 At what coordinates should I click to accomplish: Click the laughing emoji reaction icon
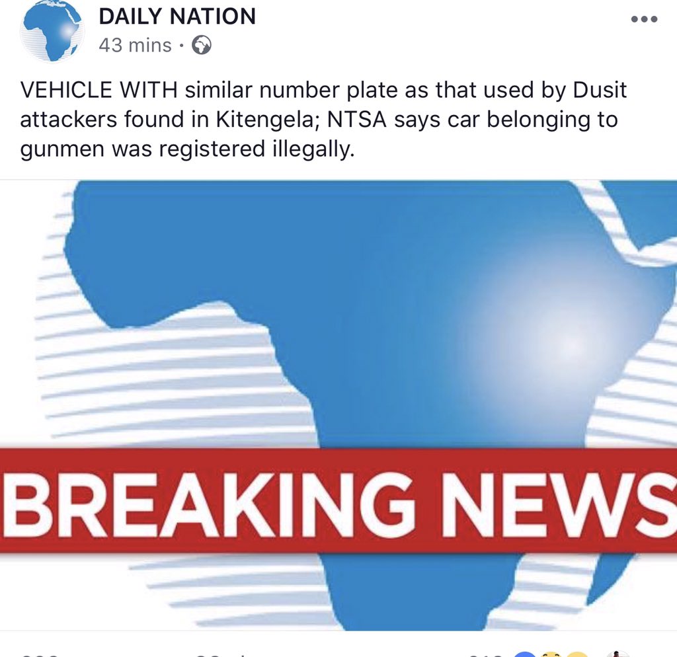551,654
